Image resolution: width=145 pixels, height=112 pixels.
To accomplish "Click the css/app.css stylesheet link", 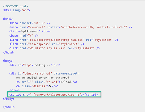I will tap(47, 44).
